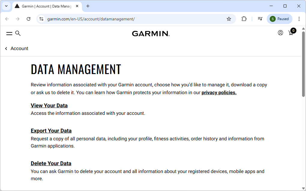The width and height of the screenshot is (306, 191).
Task: Open the Garmin account profile icon
Action: pyautogui.click(x=280, y=33)
